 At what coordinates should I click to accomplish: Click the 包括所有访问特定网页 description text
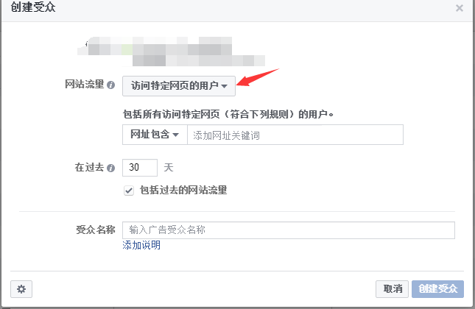(228, 114)
